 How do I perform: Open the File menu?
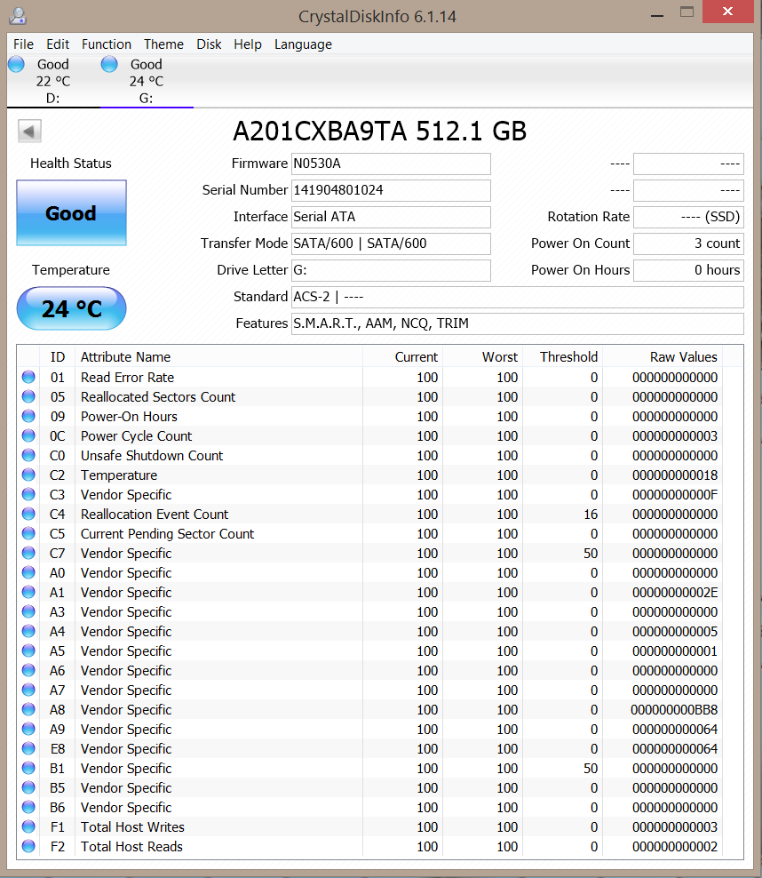coord(23,44)
